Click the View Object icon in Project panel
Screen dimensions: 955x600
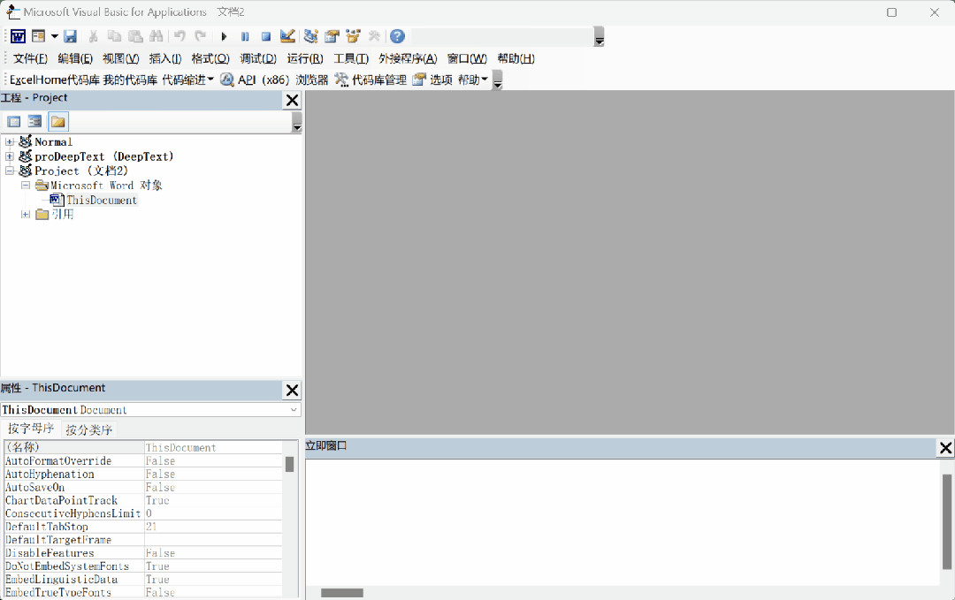[x=35, y=122]
